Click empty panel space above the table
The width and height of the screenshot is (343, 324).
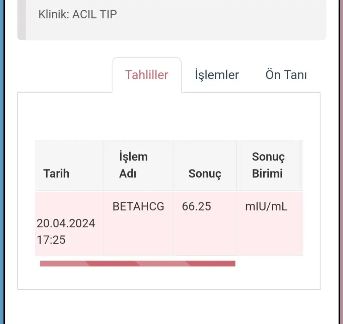tap(167, 116)
